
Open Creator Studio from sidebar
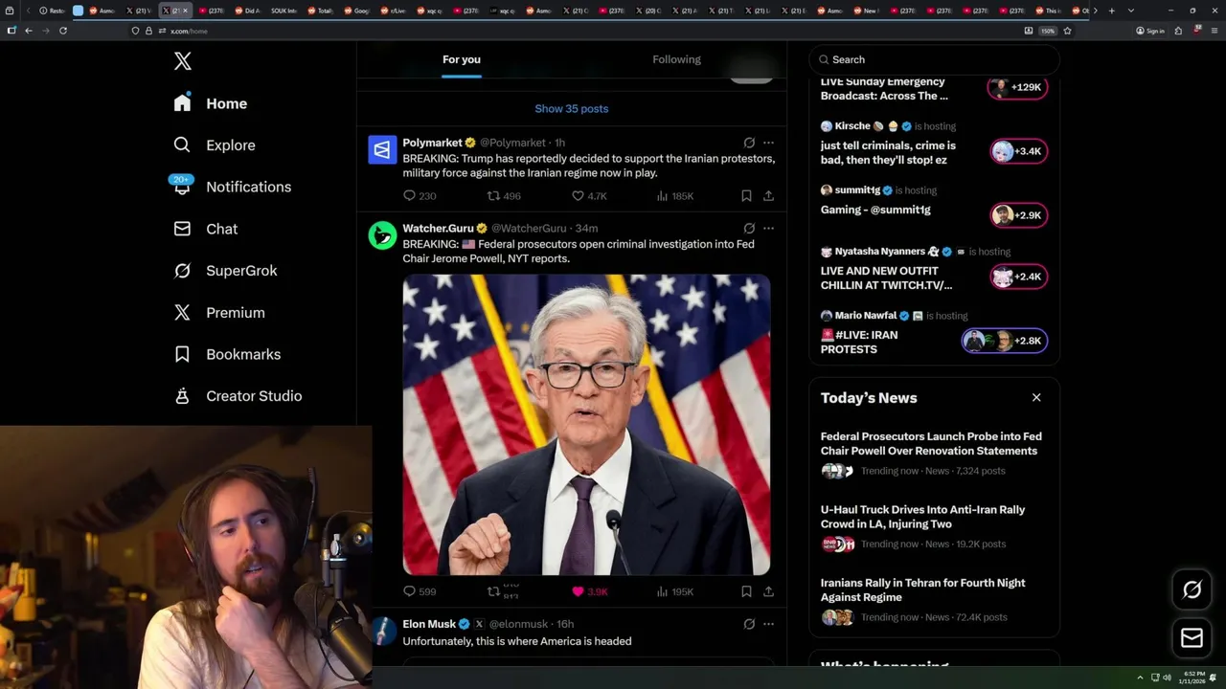point(238,396)
